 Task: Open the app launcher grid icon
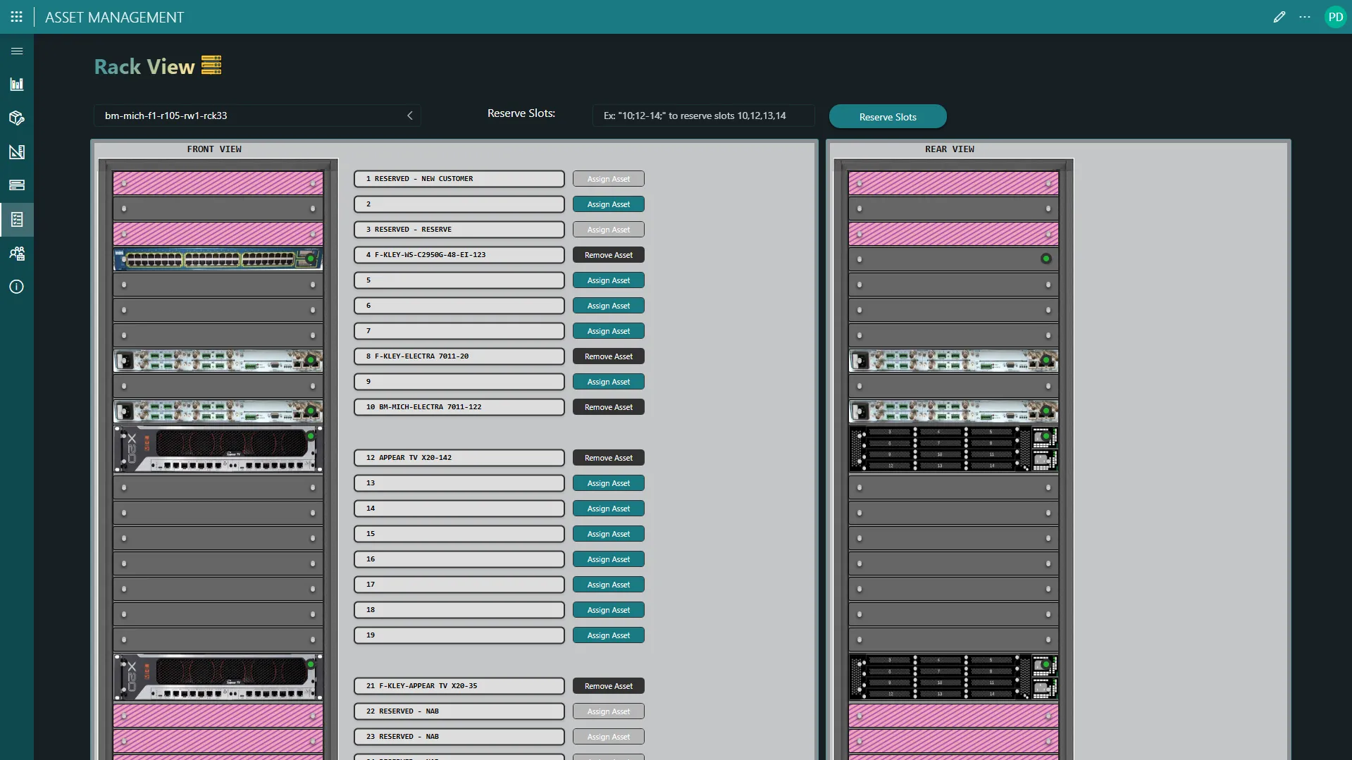(17, 17)
